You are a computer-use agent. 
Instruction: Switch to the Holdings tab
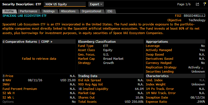[49, 11]
